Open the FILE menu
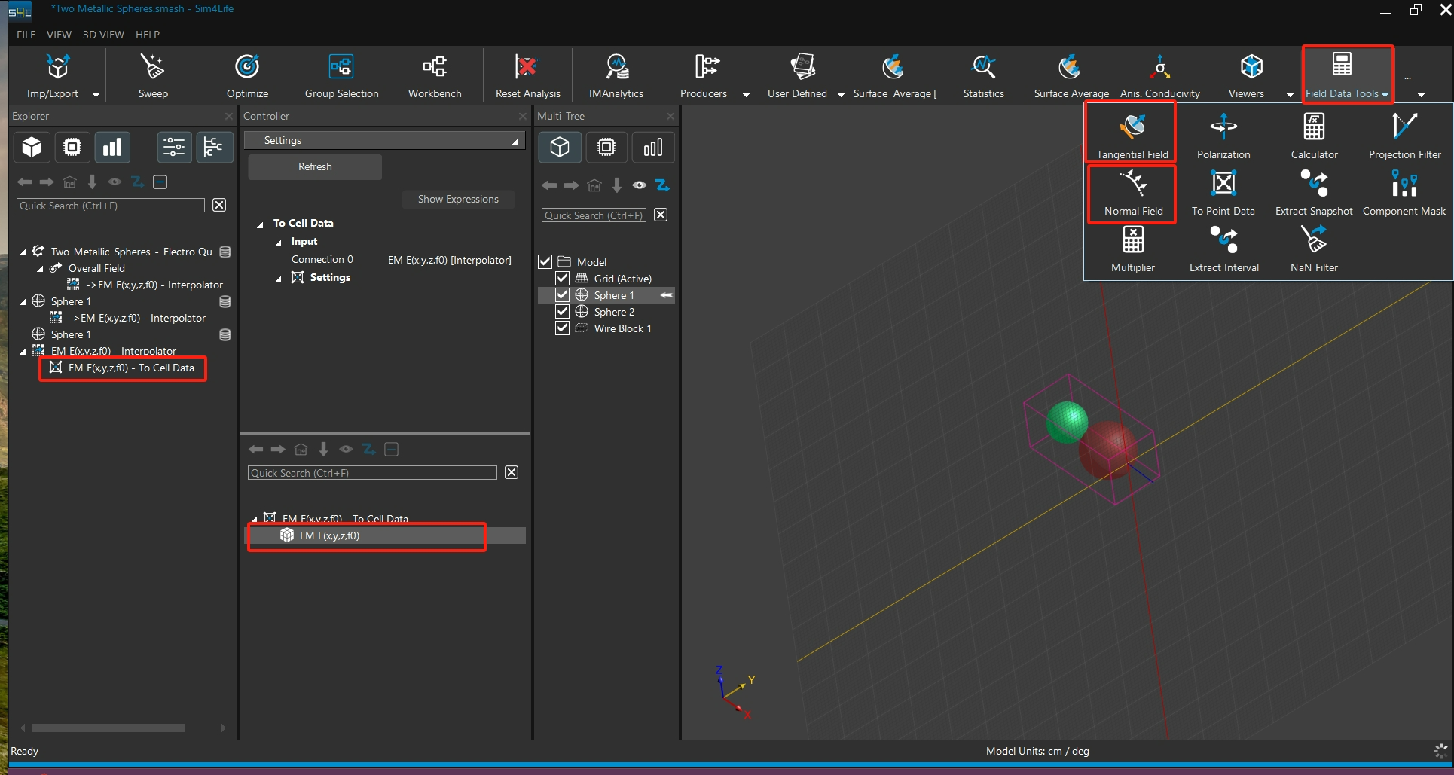This screenshot has width=1454, height=775. point(26,35)
